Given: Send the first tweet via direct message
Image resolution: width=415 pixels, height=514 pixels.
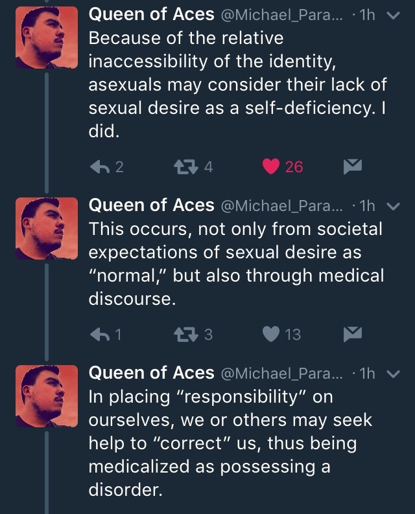Looking at the screenshot, I should pyautogui.click(x=350, y=166).
